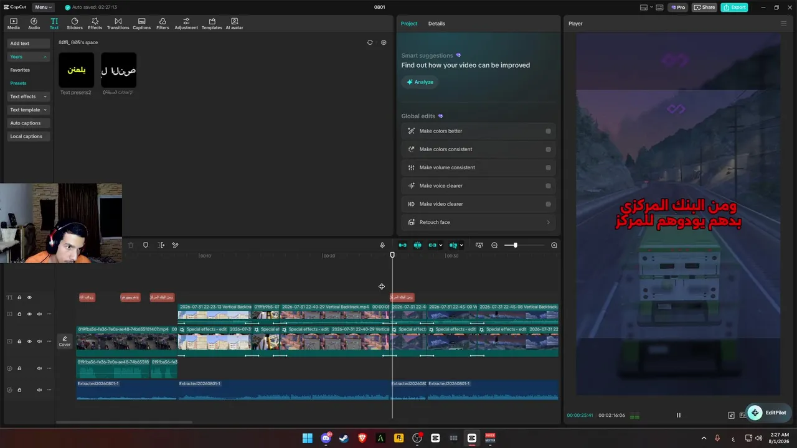Viewport: 797px width, 448px height.
Task: Switch to the Text tab
Action: (x=54, y=24)
